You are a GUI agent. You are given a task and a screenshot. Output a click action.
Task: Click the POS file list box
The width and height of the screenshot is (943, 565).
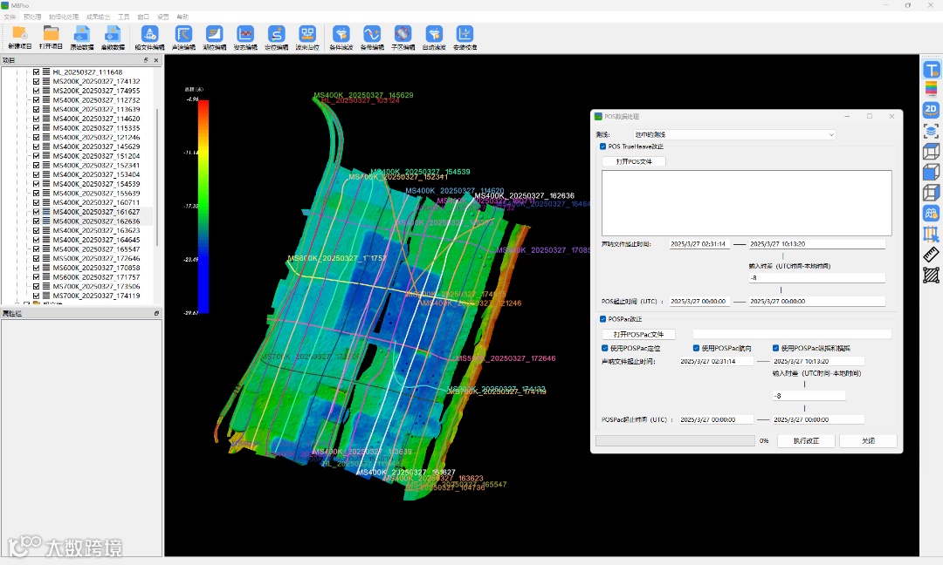pyautogui.click(x=747, y=203)
